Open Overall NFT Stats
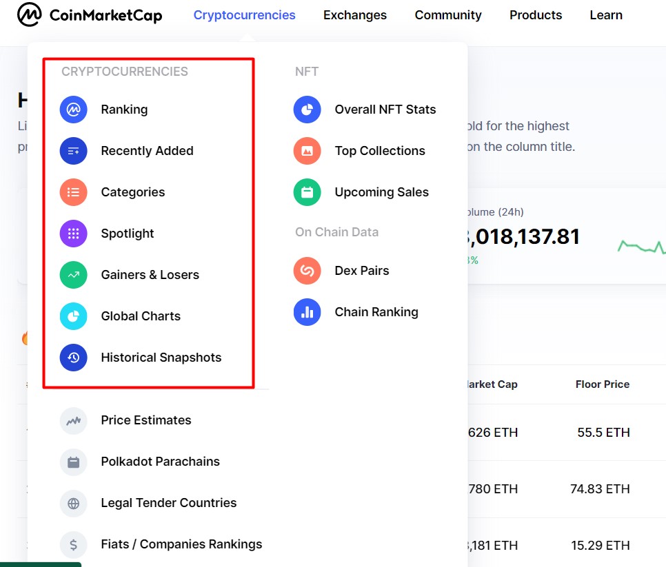Viewport: 666px width, 567px height. (x=385, y=110)
